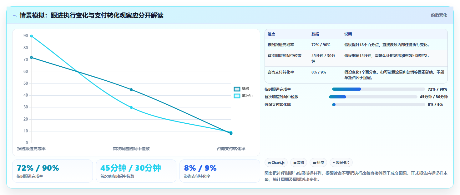The image size is (460, 195).
Task: Click the 基线 data point at 45
Action: (x=131, y=90)
